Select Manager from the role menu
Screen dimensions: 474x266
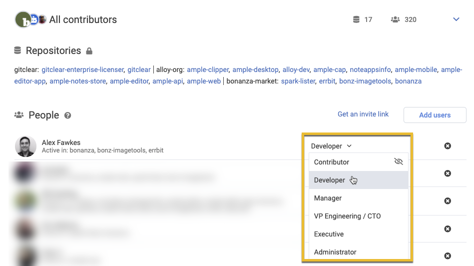tap(328, 198)
